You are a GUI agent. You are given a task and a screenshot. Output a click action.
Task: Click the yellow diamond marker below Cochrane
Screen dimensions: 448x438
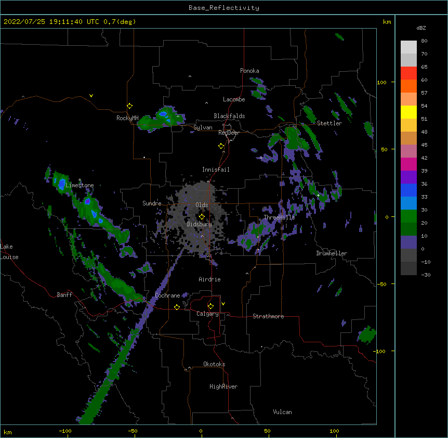pos(177,307)
